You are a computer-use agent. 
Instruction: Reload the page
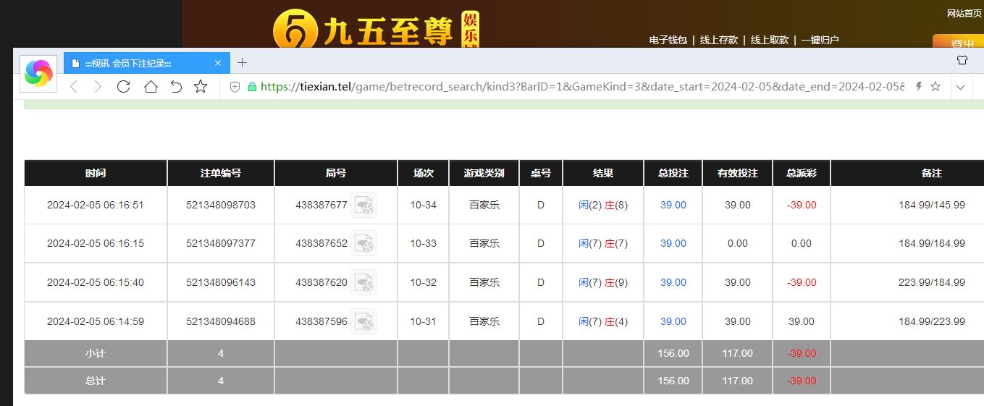pos(123,87)
